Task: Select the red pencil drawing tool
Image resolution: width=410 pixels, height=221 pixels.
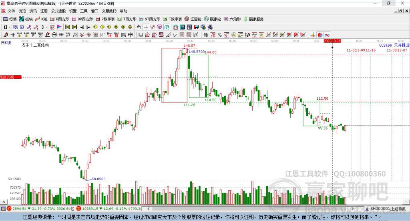Action: 6,35
